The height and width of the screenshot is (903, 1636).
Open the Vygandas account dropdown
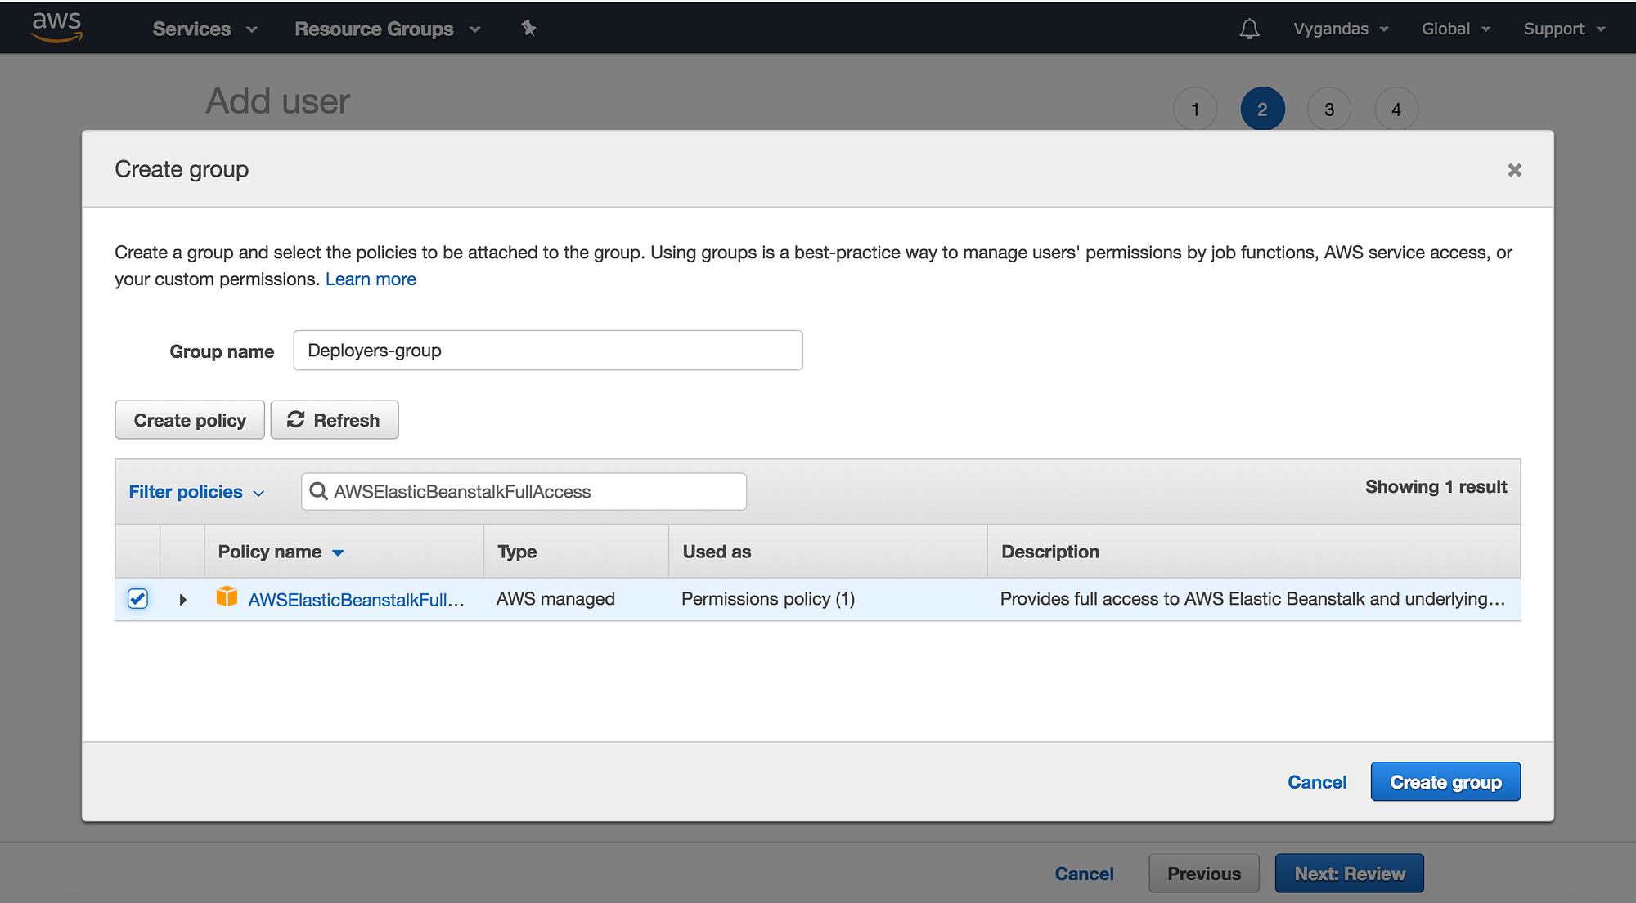pyautogui.click(x=1340, y=29)
